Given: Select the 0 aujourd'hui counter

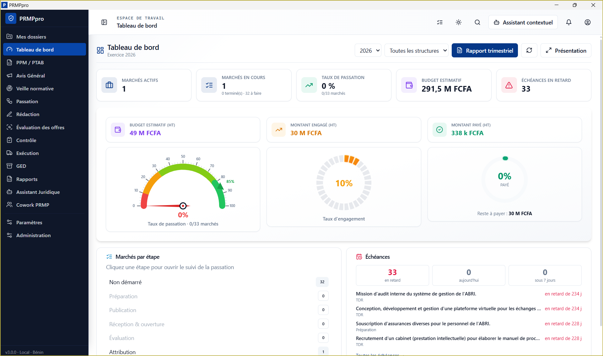Looking at the screenshot, I should tap(469, 275).
